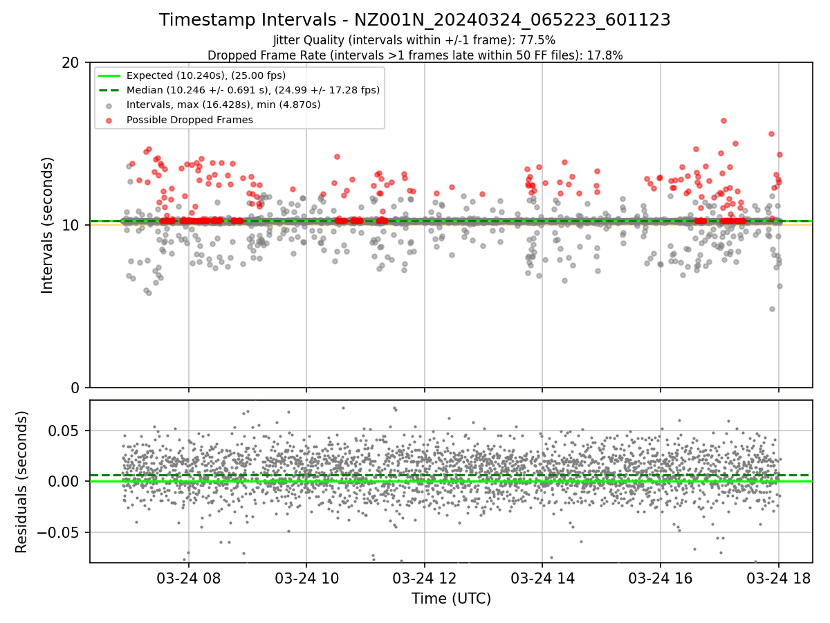This screenshot has width=830, height=623.
Task: Click the highest red dropped-frame point near 16.4 seconds
Action: point(723,120)
